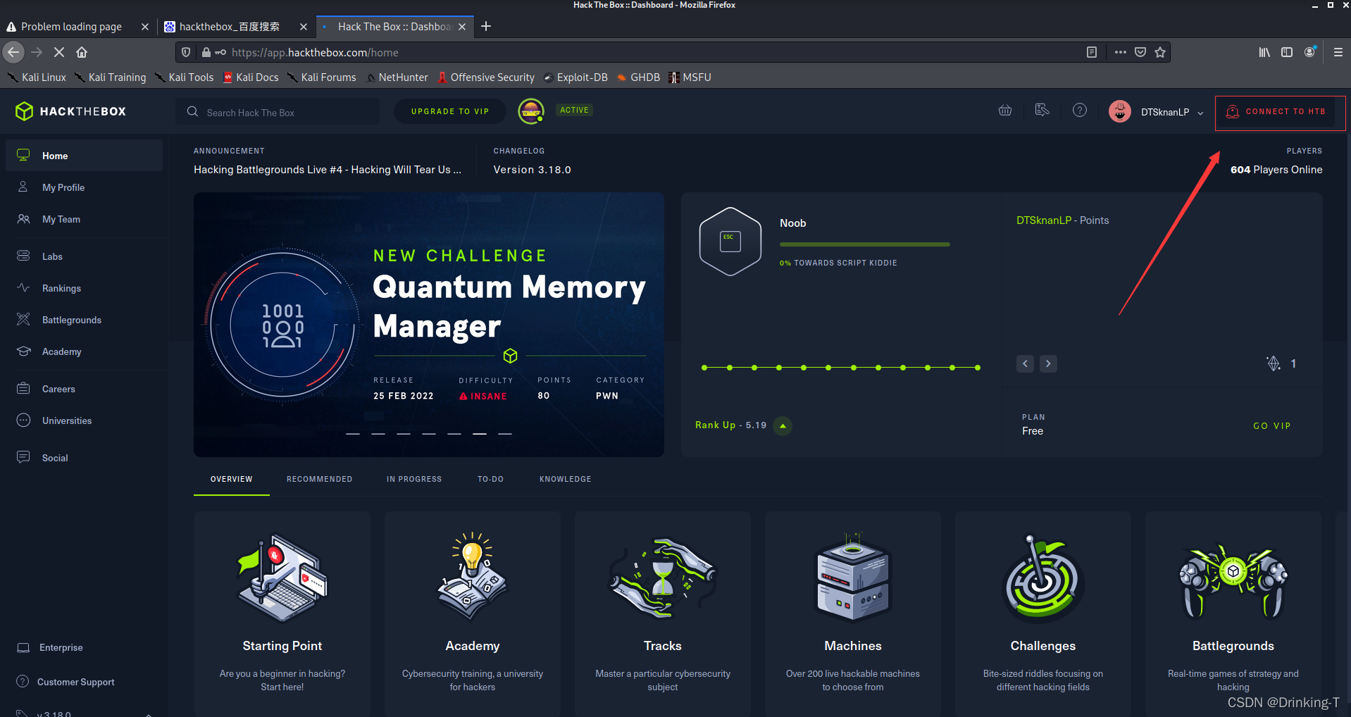Open the Firefox account icon
The image size is (1351, 717).
click(x=1310, y=52)
